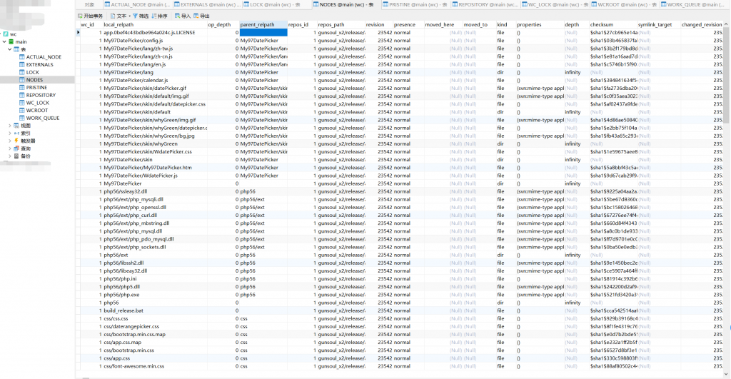The height and width of the screenshot is (379, 731).
Task: Click the checksum column header
Action: click(x=602, y=24)
